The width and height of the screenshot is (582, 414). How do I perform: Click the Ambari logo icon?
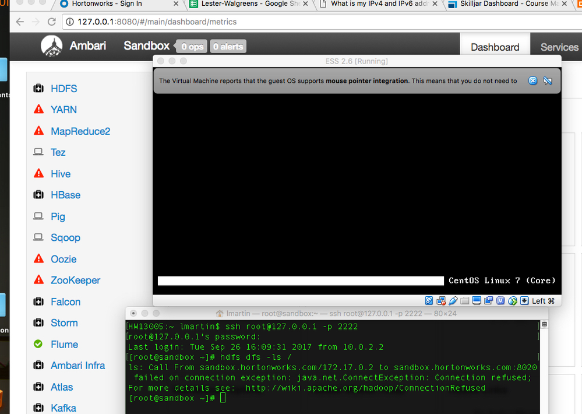click(52, 46)
